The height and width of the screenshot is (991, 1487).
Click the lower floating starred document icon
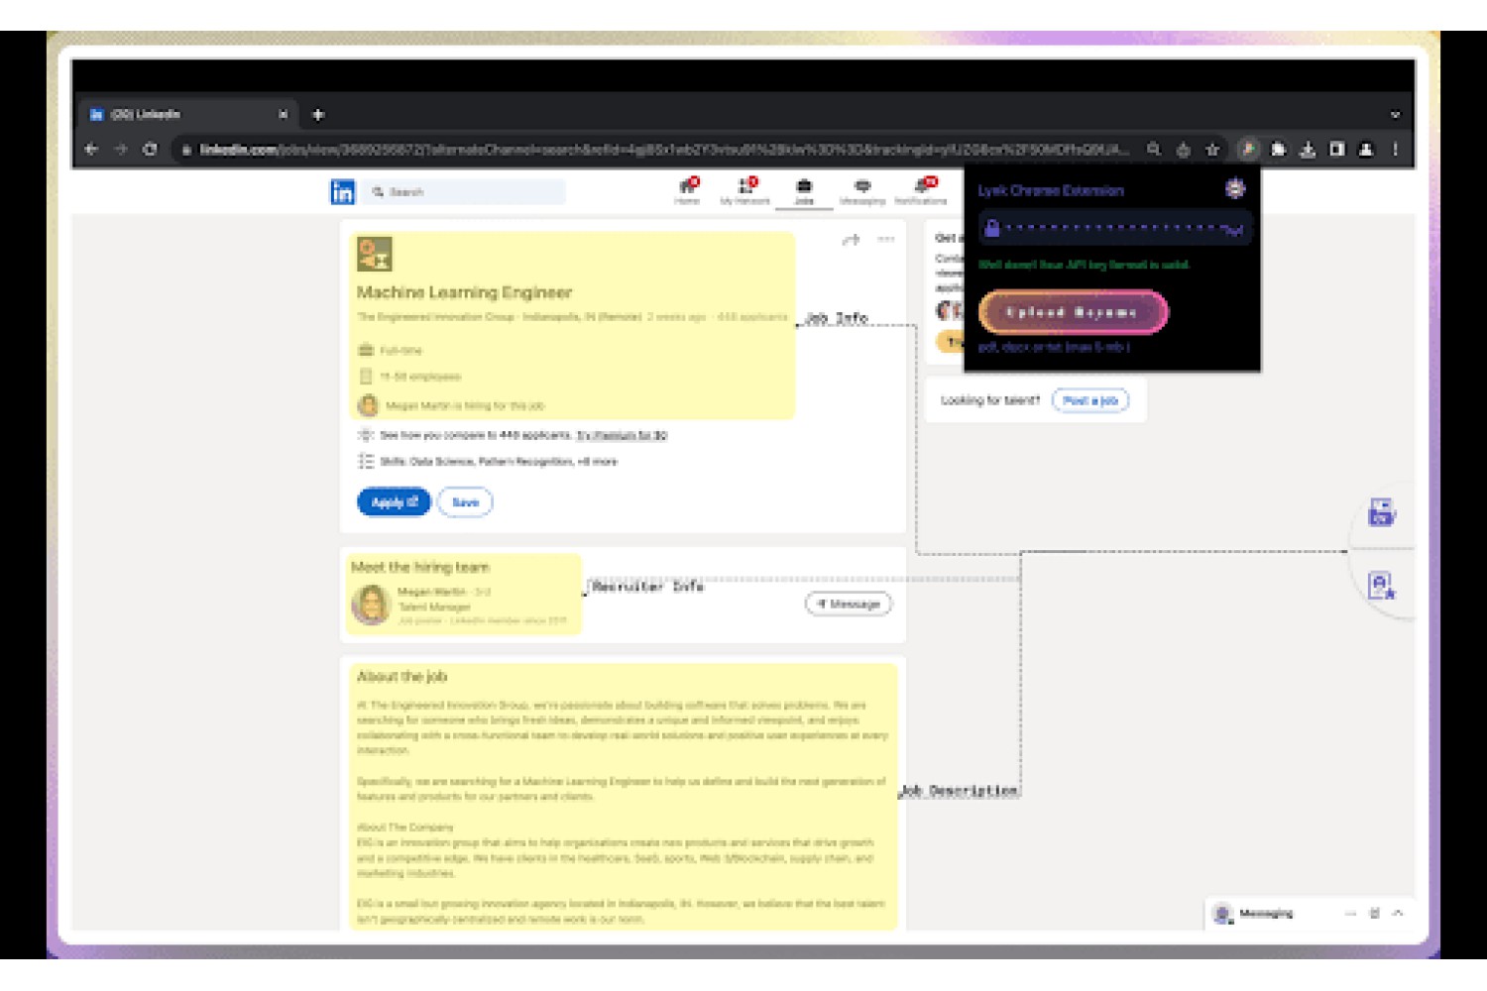[1381, 586]
